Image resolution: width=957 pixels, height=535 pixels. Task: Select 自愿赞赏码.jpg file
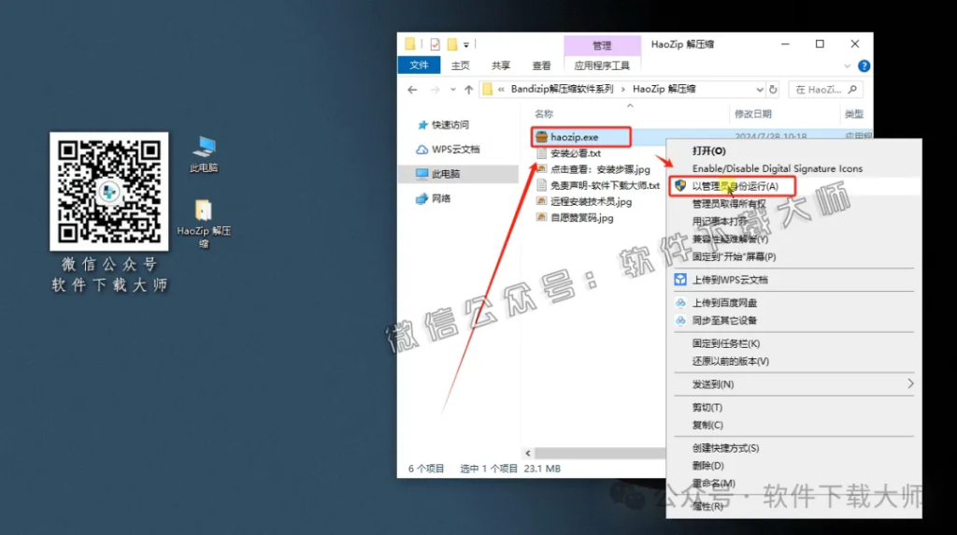[581, 217]
